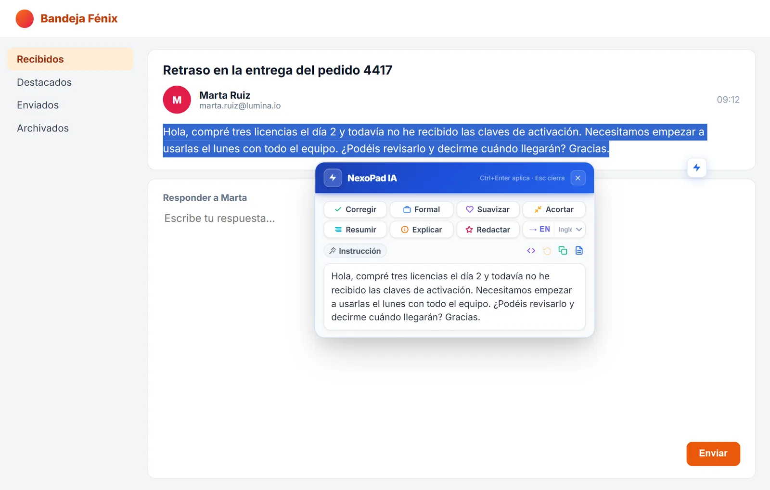Translate to EN with the arrow button

coord(539,230)
